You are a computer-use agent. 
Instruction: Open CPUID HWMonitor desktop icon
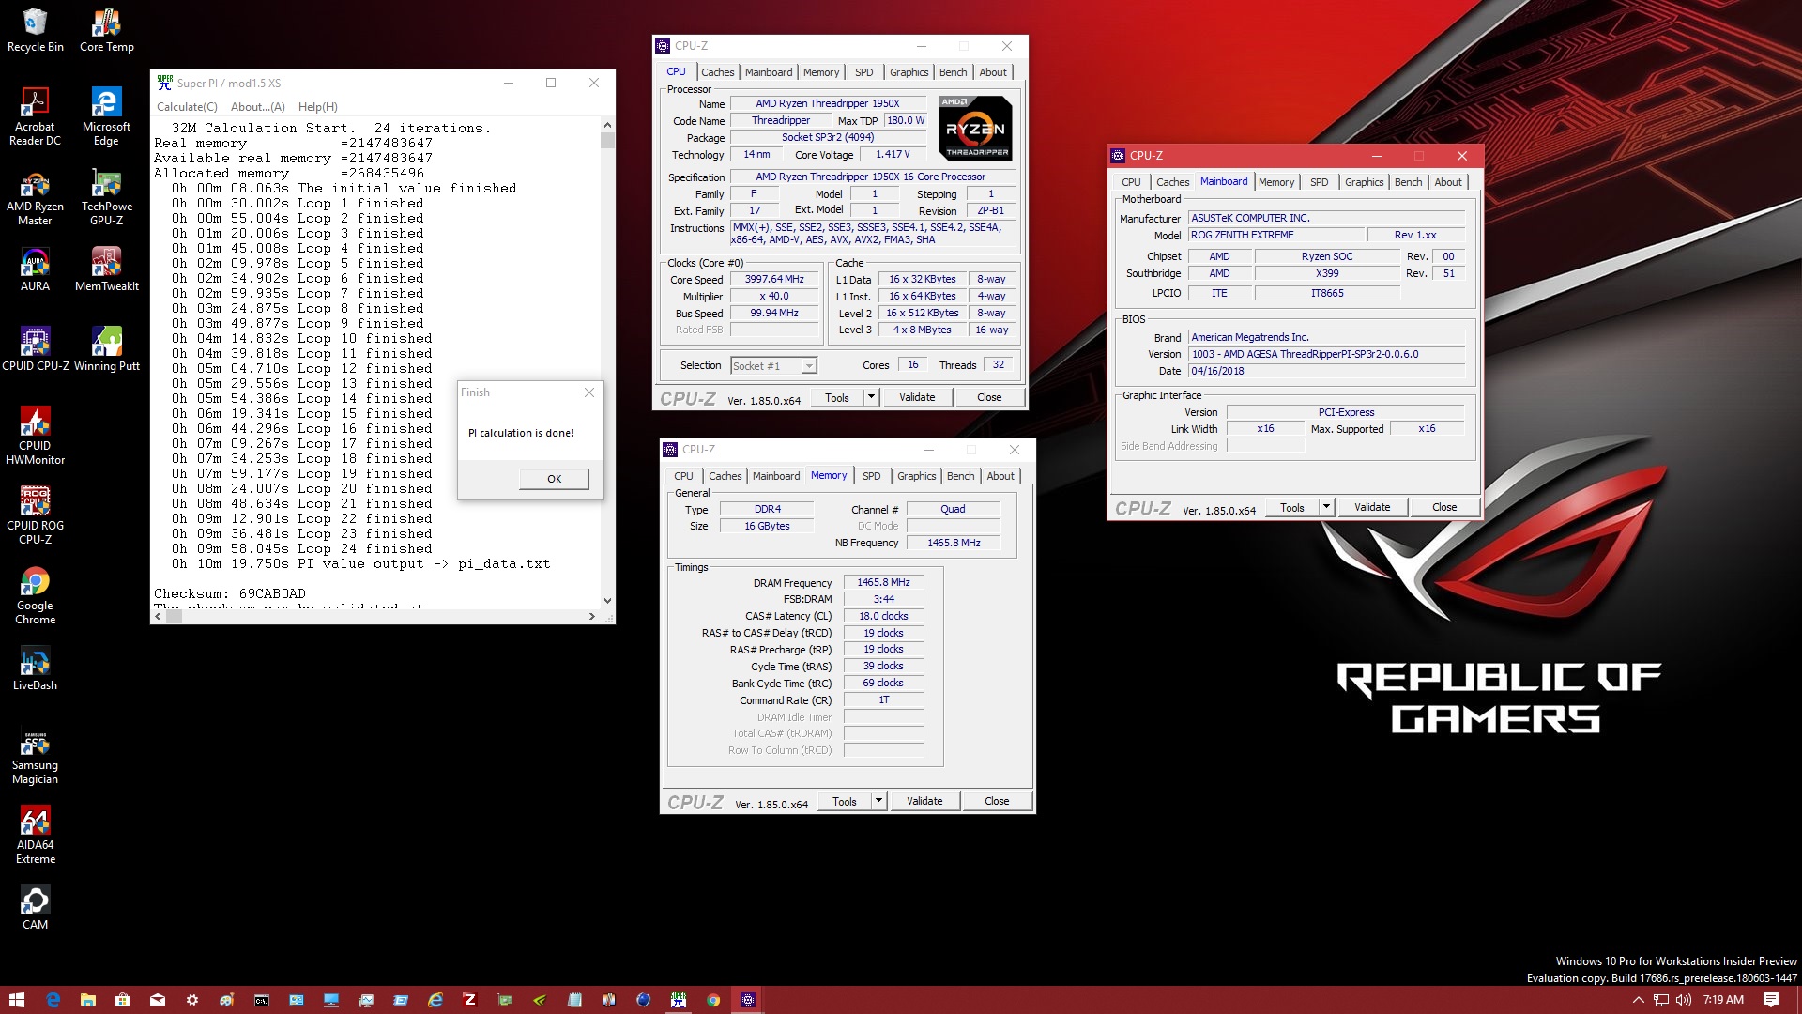[x=35, y=436]
